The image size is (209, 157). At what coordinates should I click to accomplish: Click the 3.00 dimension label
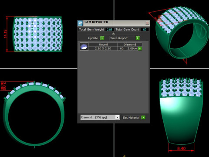[x=4, y=86]
